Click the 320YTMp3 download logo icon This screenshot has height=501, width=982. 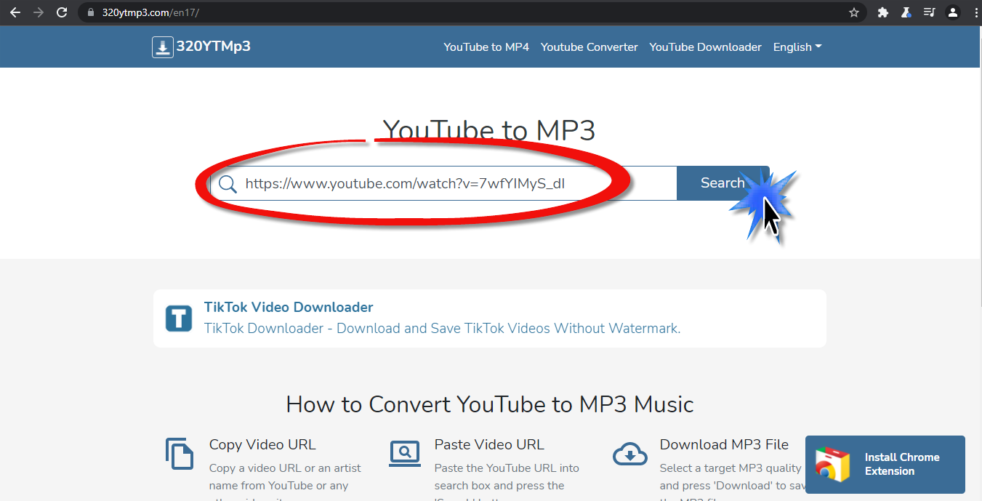(162, 47)
